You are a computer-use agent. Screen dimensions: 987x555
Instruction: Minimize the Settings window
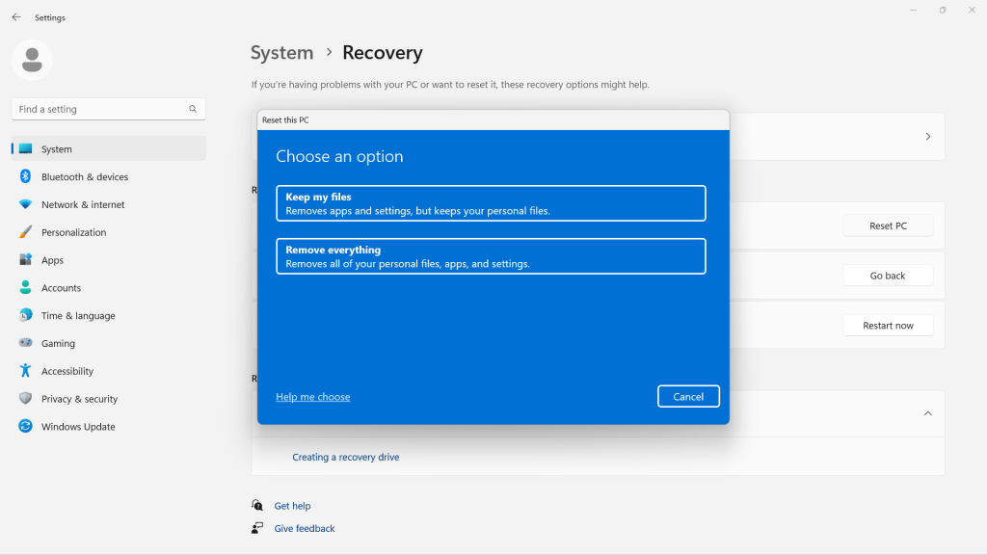coord(914,10)
